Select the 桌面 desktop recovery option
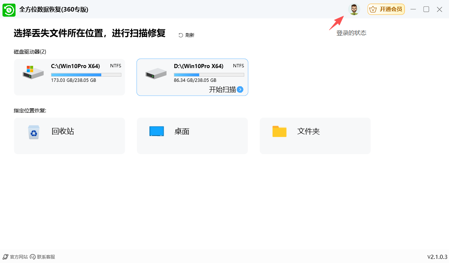 click(192, 135)
